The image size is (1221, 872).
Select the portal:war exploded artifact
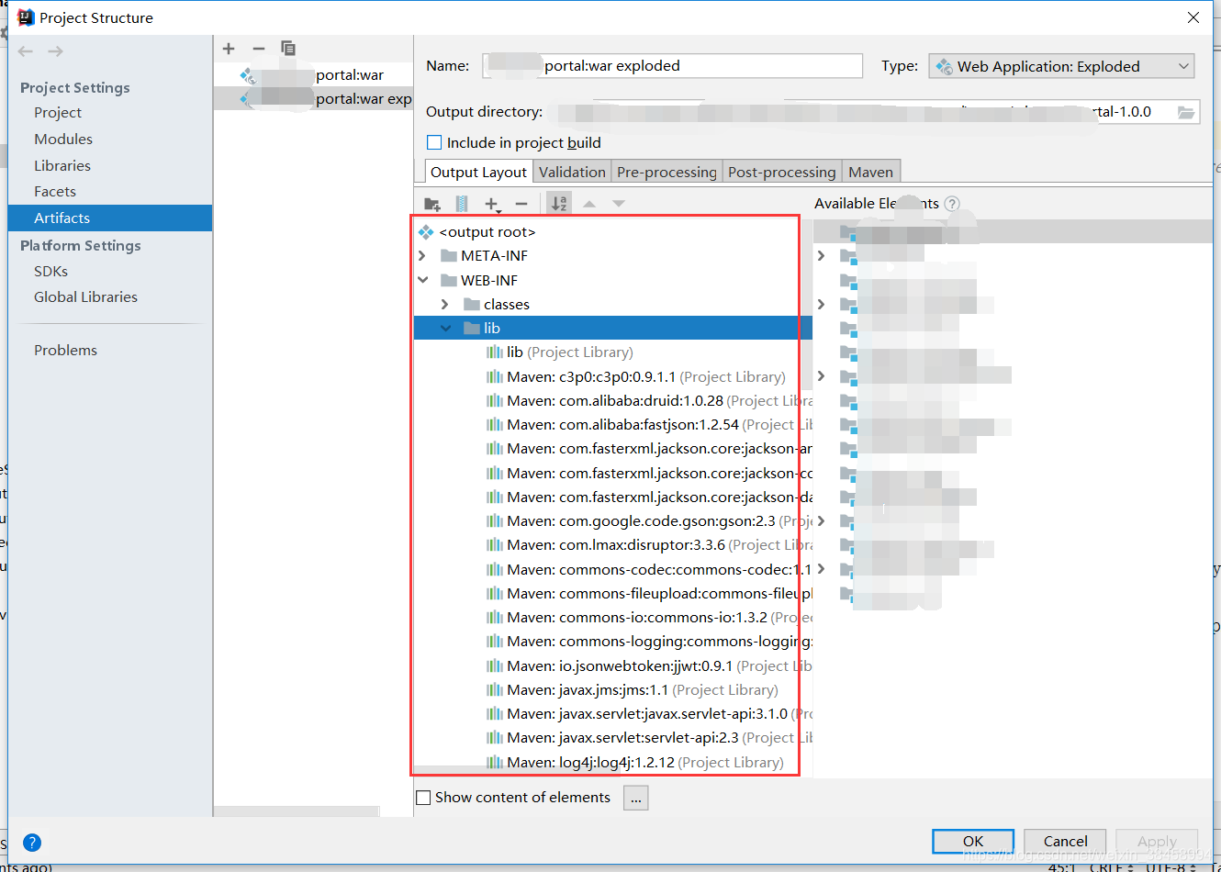(313, 99)
